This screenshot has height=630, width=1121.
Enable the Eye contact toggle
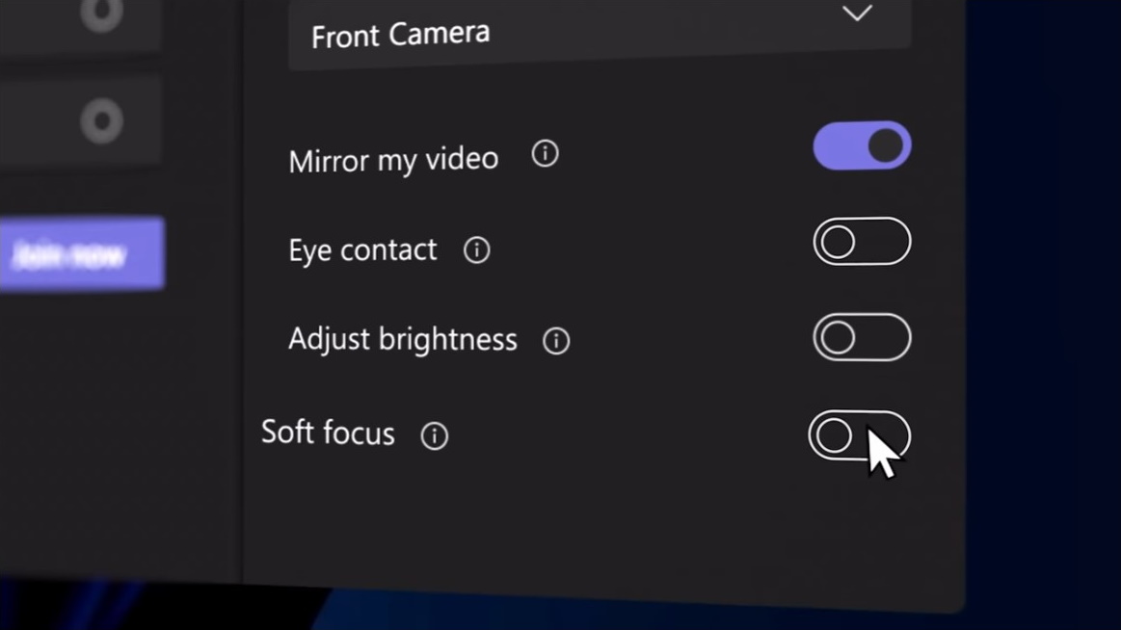862,242
